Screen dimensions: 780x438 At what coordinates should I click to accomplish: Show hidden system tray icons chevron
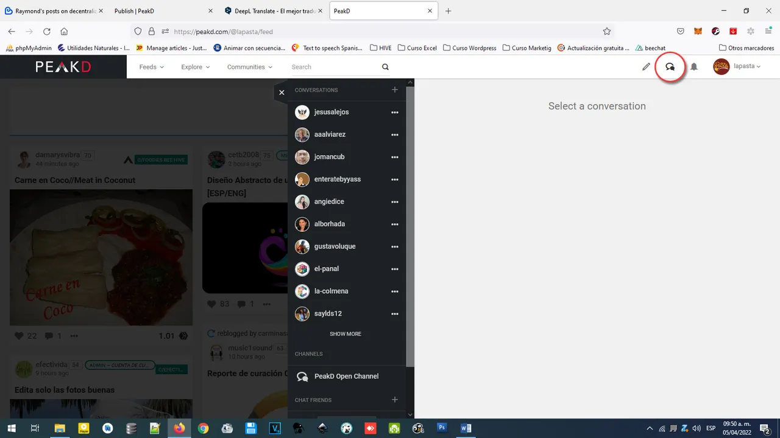(x=650, y=428)
